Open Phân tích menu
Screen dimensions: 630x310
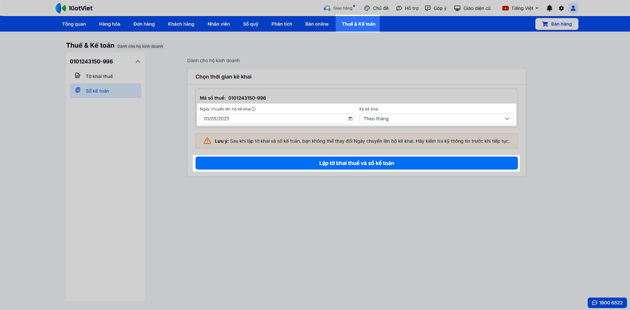click(282, 24)
